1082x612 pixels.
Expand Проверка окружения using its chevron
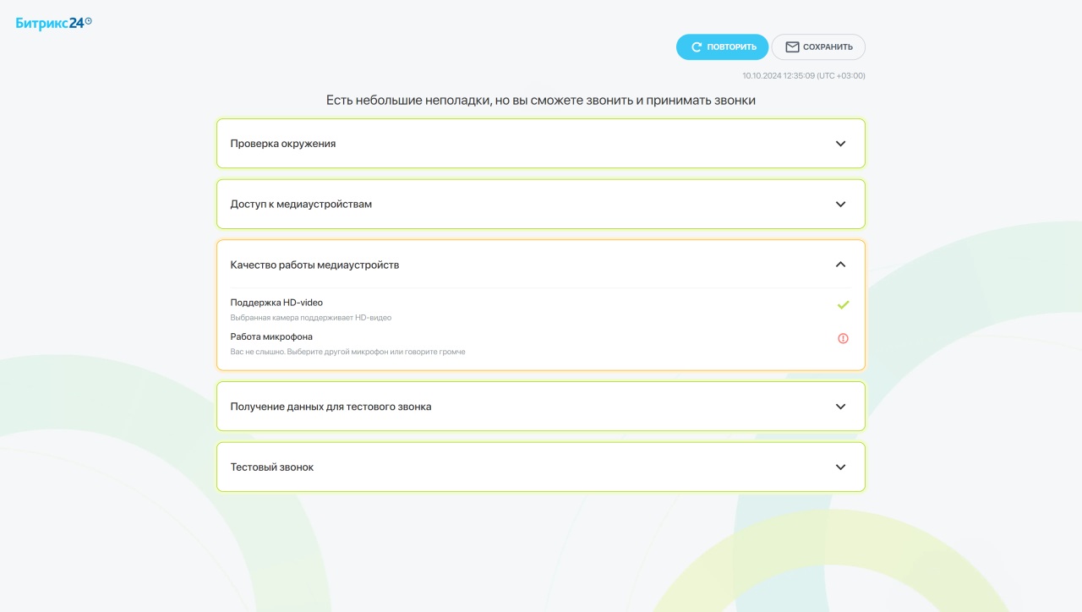click(840, 144)
